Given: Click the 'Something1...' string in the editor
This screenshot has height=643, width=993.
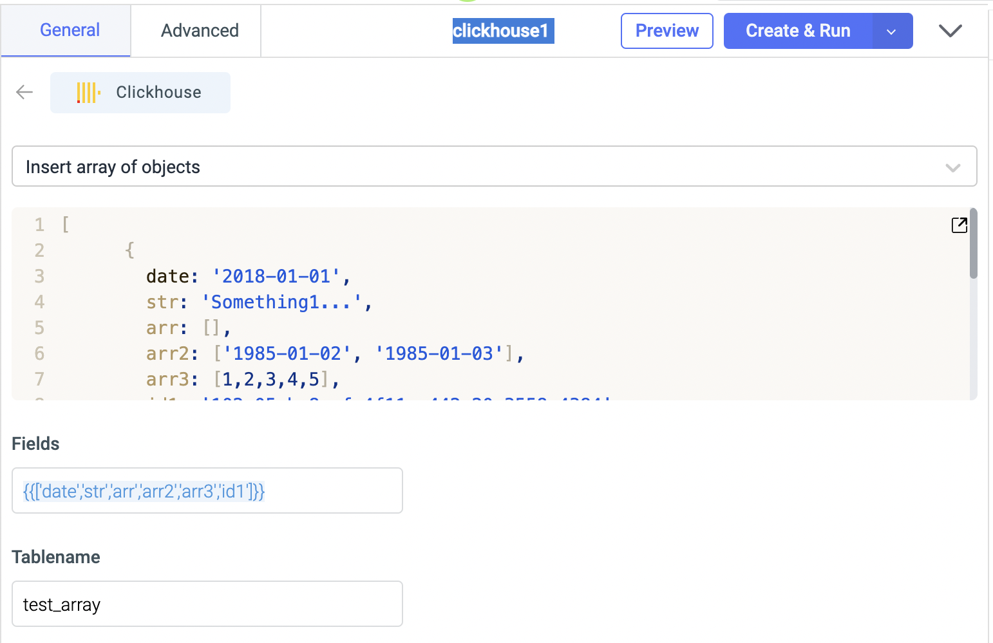Looking at the screenshot, I should point(281,302).
